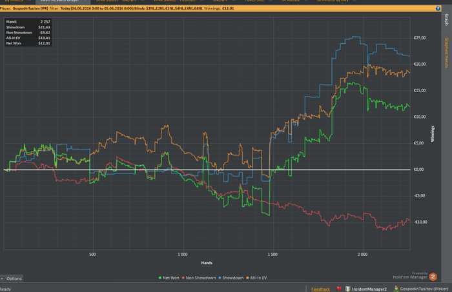Click the green Net Won legend swatch
Viewport: 452px width, 292px height.
pos(160,278)
